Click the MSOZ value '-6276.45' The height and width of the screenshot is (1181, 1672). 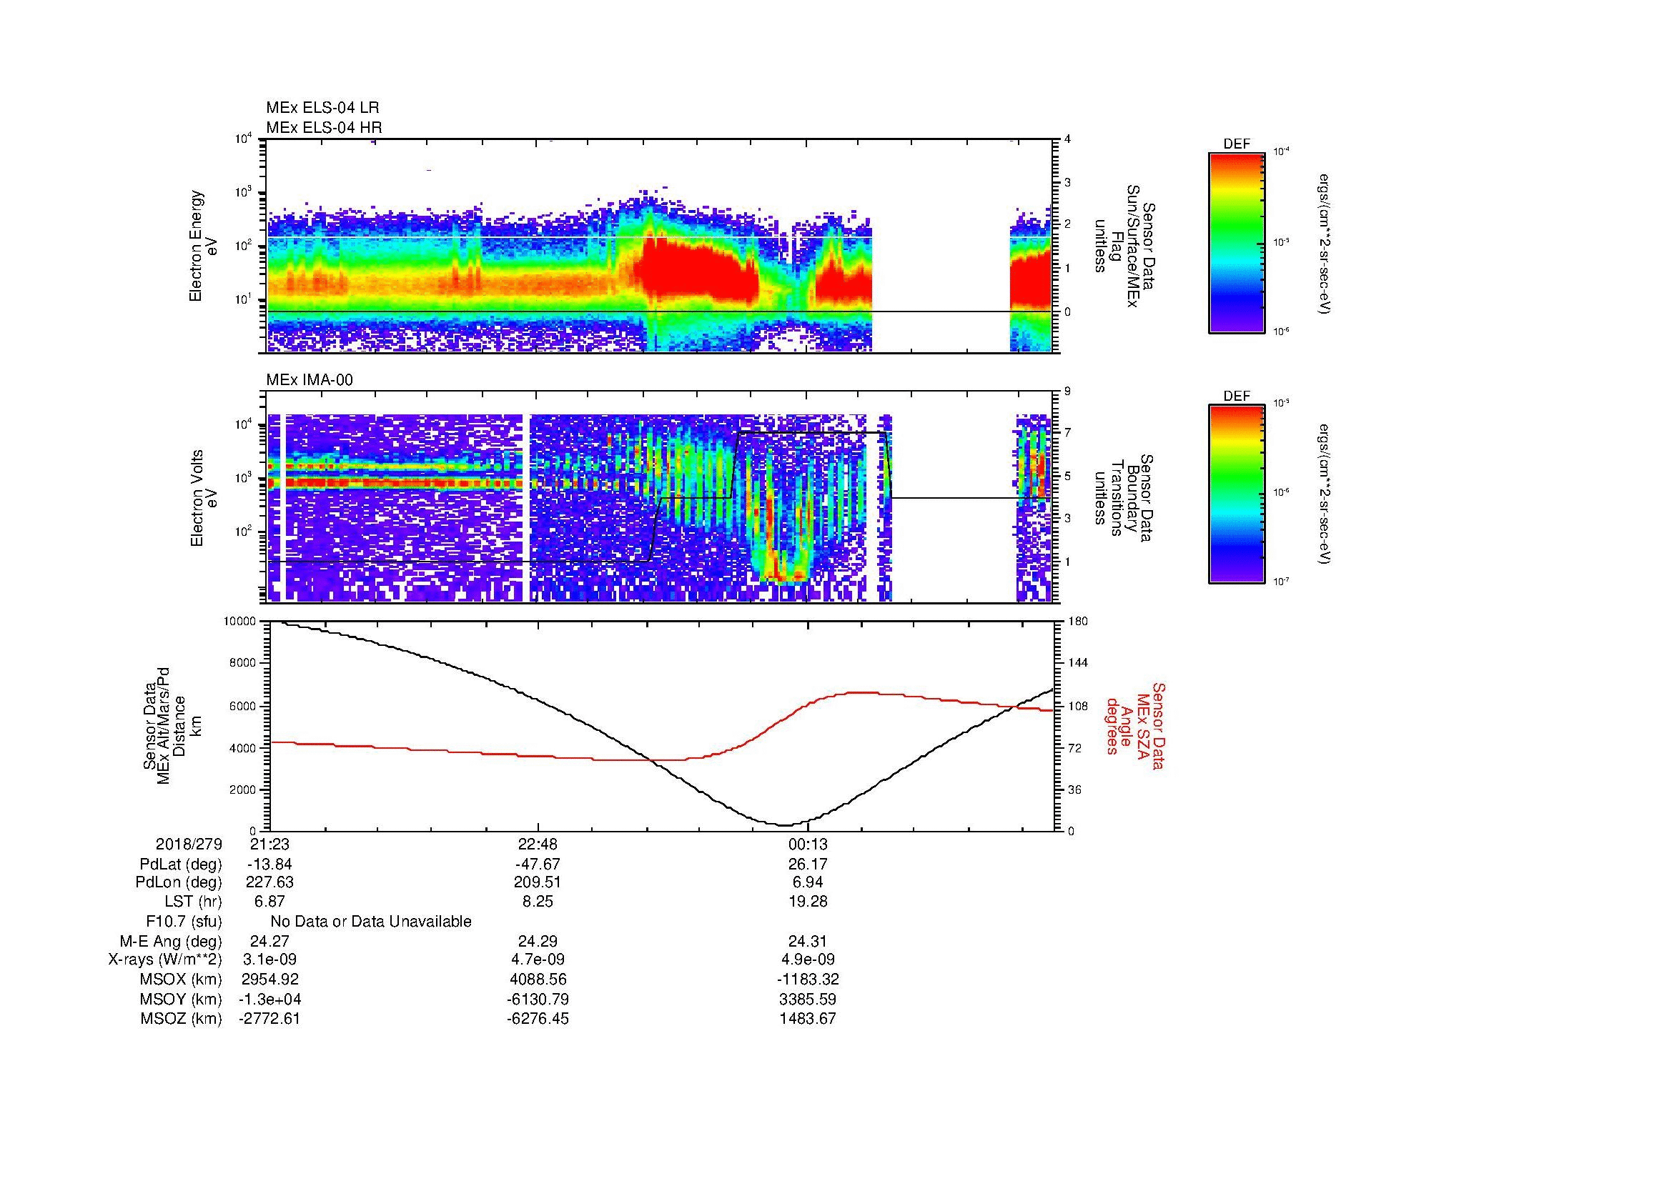(538, 1019)
